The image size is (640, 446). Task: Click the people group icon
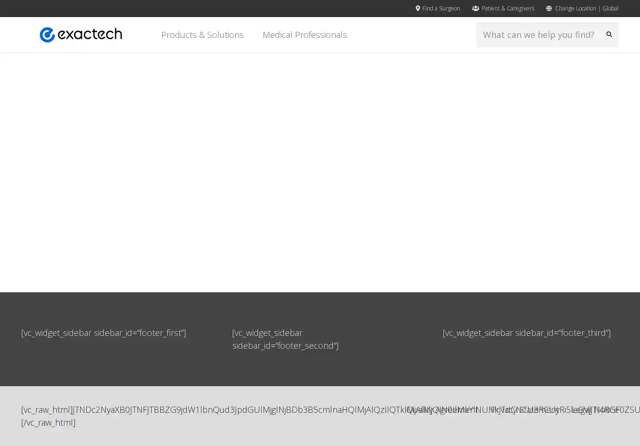[475, 8]
